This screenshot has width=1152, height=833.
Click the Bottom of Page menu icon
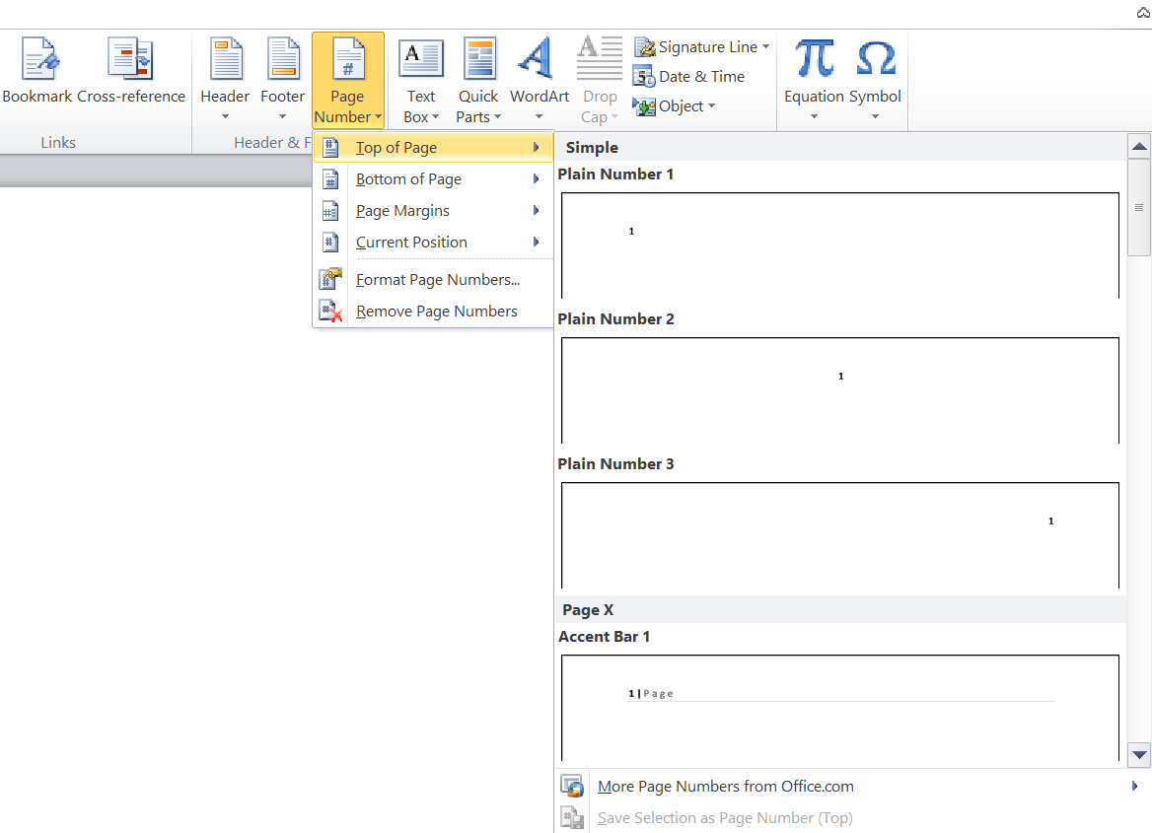point(330,179)
